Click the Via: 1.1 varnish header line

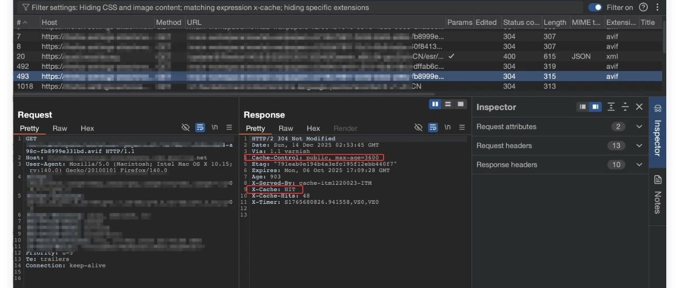280,151
